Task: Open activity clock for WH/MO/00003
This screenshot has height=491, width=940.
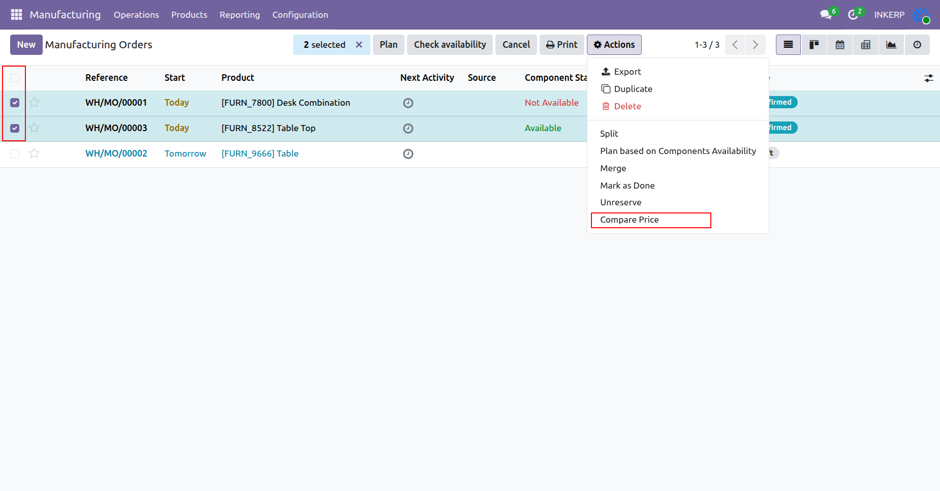Action: click(x=408, y=129)
